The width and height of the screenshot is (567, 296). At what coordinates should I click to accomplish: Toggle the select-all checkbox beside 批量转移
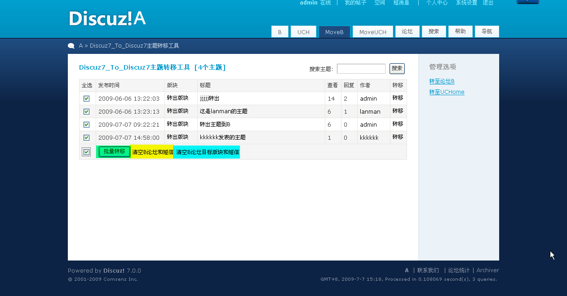tap(86, 152)
